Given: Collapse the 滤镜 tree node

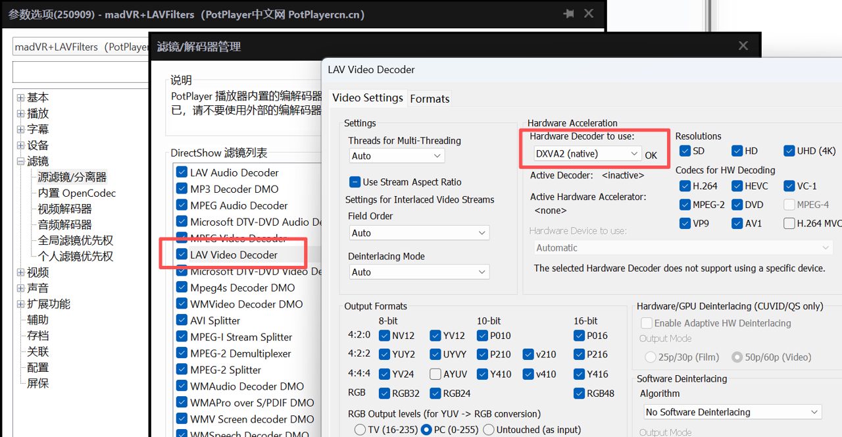Looking at the screenshot, I should [20, 161].
